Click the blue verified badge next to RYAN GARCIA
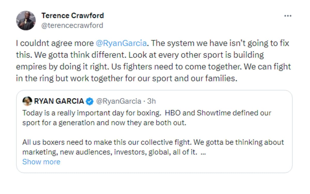Screen dimensions: 310x194 89,101
